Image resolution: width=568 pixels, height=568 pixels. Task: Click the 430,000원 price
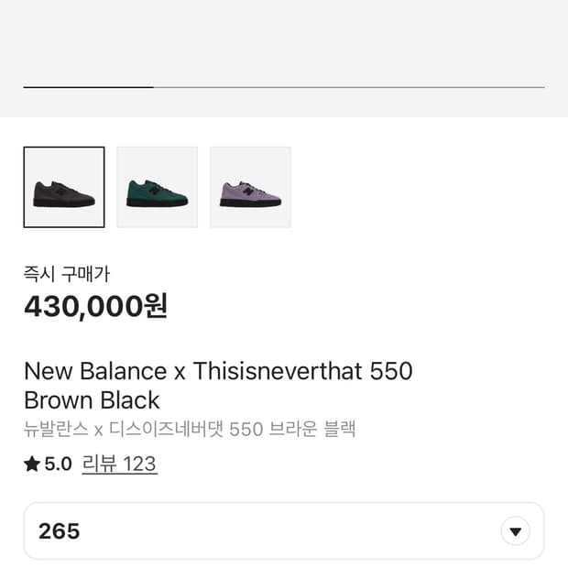[95, 306]
